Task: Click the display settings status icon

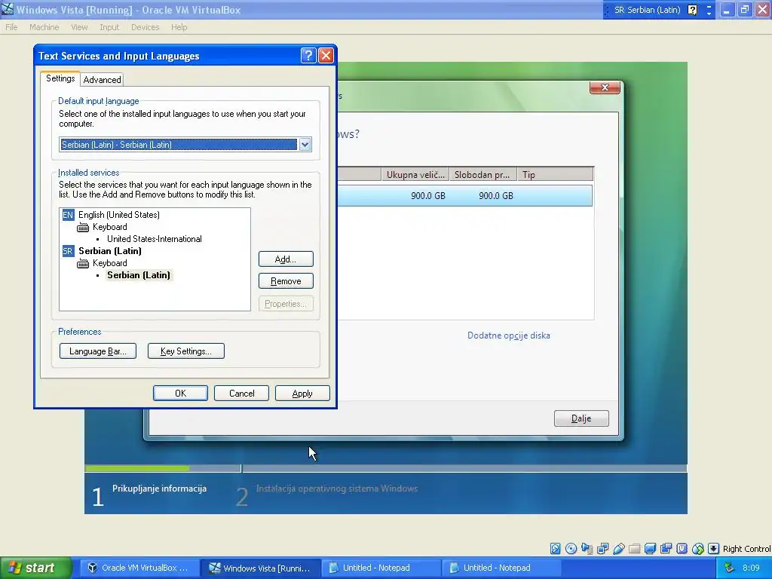Action: [651, 549]
